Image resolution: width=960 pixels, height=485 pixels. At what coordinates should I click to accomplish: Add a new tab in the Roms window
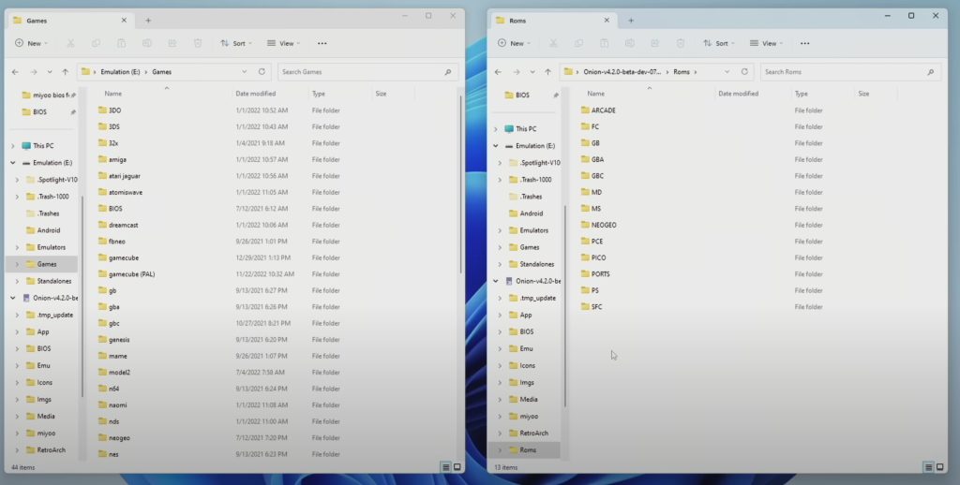[x=630, y=20]
